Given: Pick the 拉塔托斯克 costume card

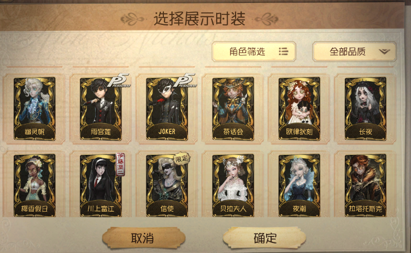Looking at the screenshot, I should 365,185.
